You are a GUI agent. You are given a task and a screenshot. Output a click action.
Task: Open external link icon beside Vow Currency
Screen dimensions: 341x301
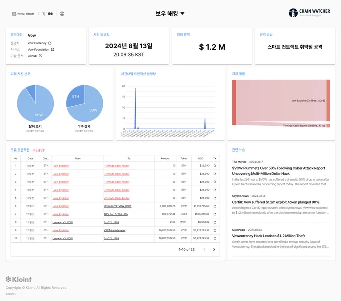click(50, 43)
